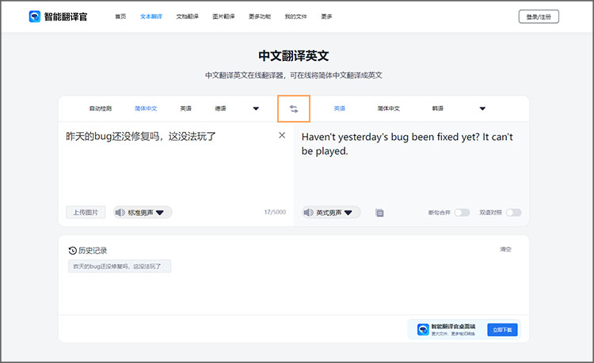
Task: Expand more target languages arrow
Action: click(482, 108)
